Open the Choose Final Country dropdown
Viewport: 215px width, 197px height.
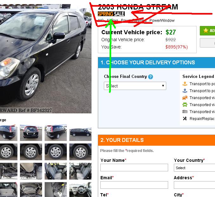(x=135, y=86)
